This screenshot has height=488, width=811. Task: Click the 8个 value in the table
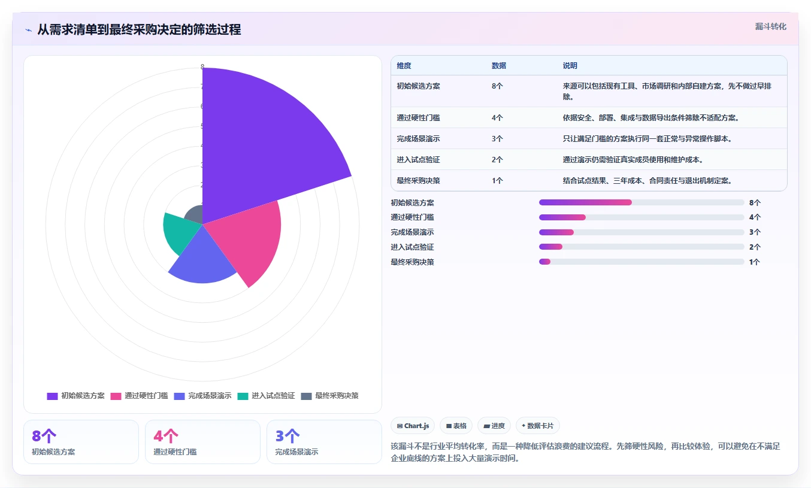click(x=497, y=86)
